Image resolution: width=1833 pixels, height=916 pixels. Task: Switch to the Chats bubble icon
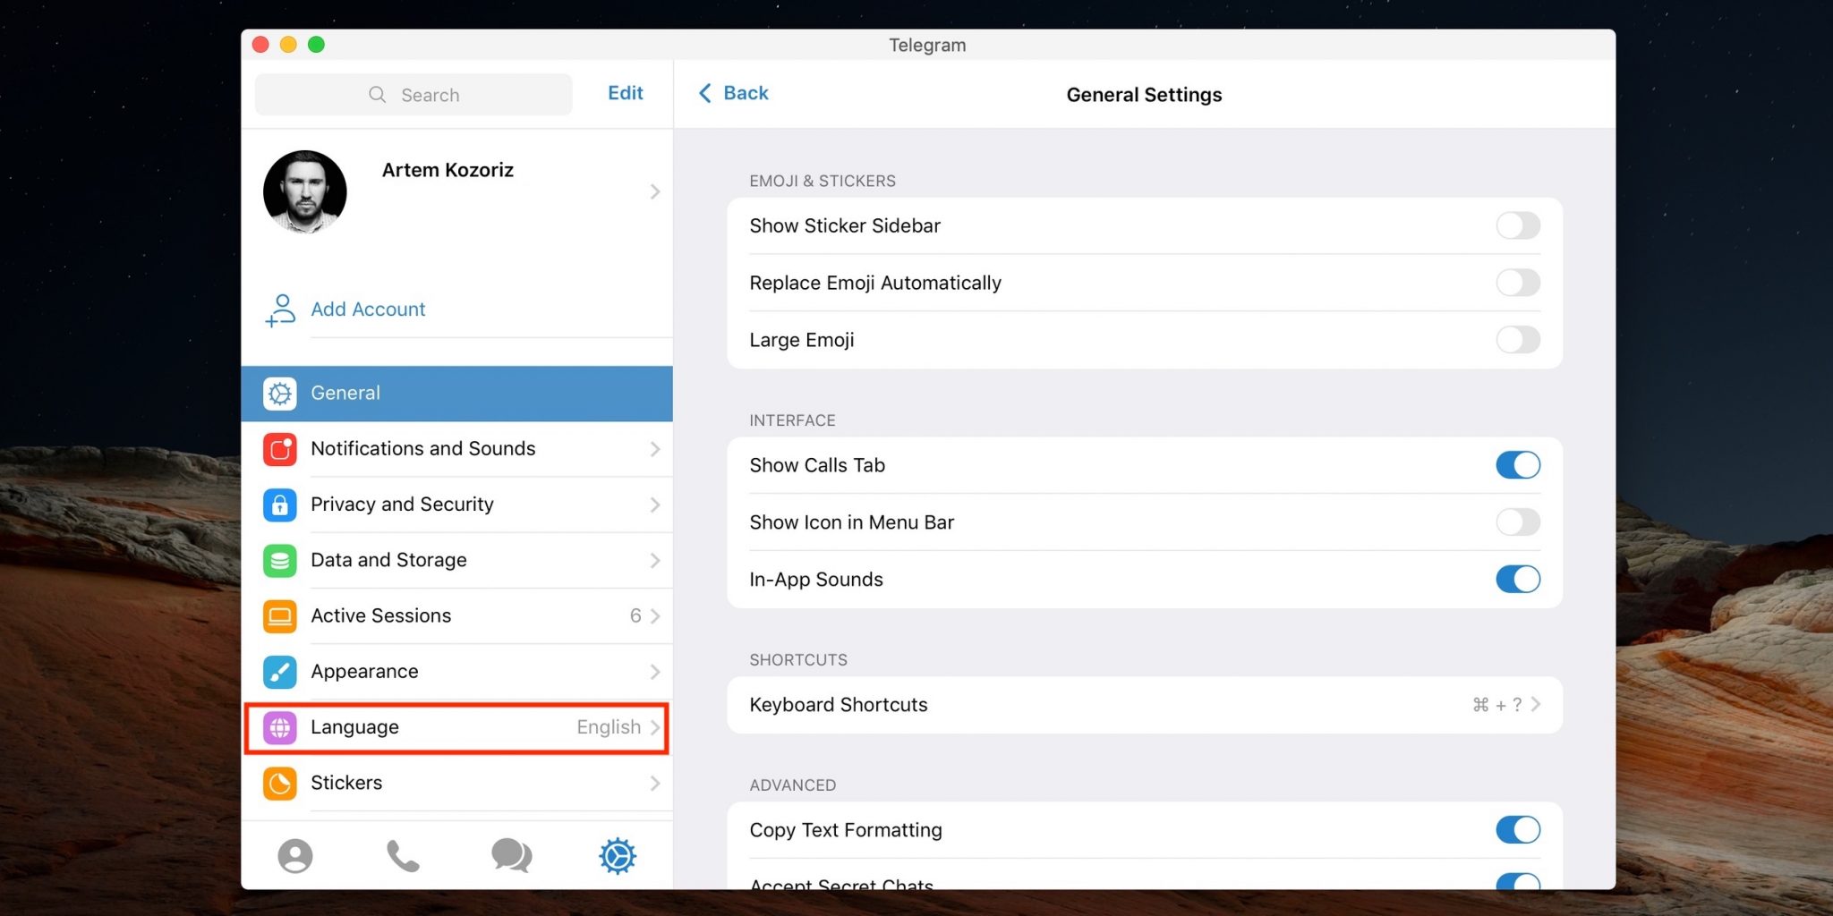click(511, 856)
